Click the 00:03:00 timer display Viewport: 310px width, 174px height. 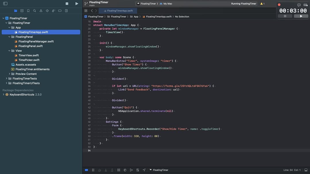(x=293, y=11)
